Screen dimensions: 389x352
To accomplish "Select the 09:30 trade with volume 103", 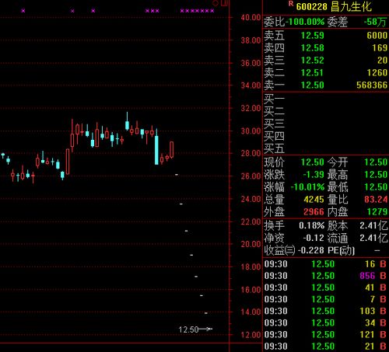I will tap(326, 311).
